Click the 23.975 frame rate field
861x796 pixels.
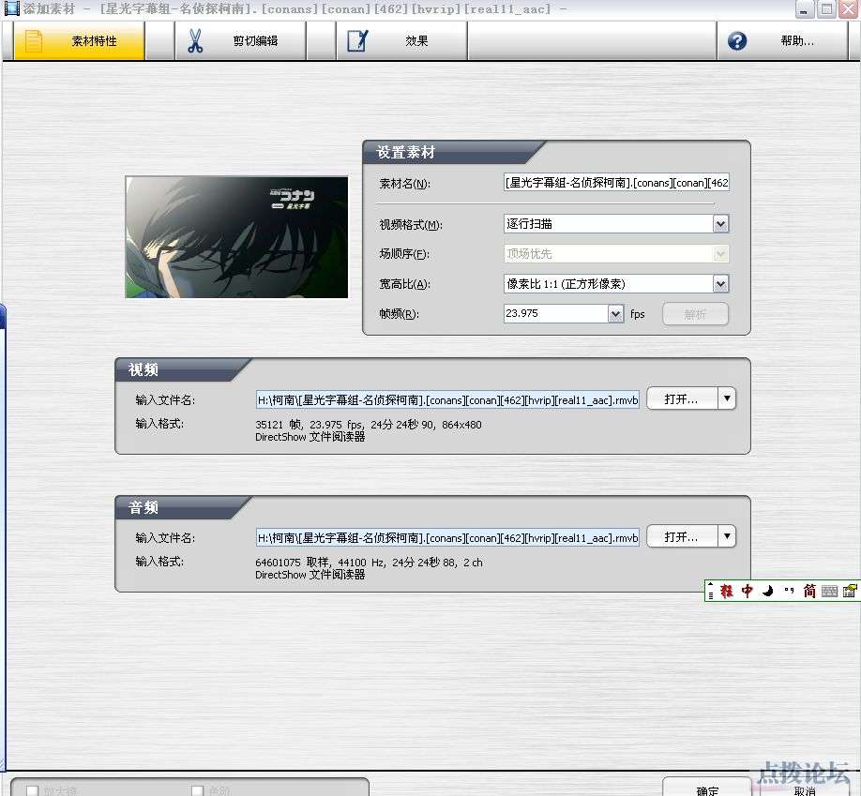click(555, 313)
